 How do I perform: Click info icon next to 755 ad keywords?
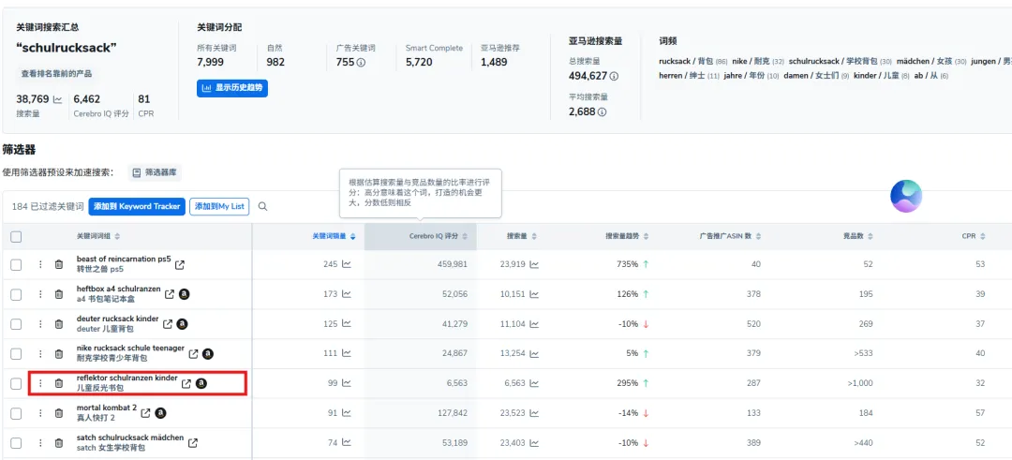coord(361,63)
